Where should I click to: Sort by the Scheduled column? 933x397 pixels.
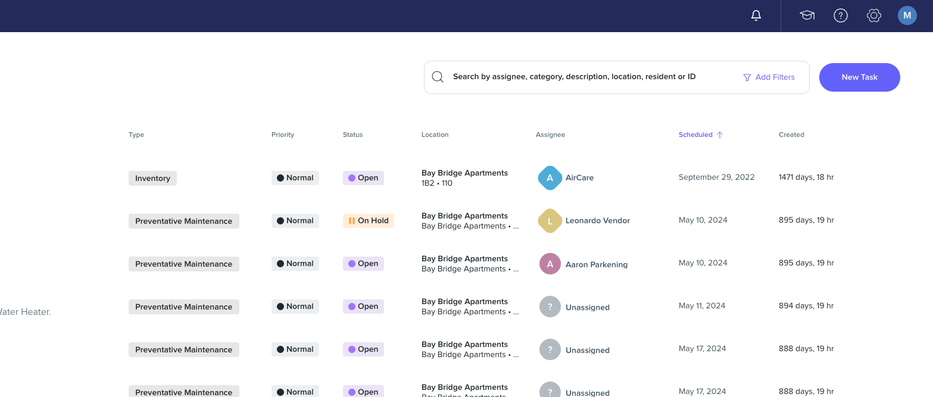tap(701, 135)
